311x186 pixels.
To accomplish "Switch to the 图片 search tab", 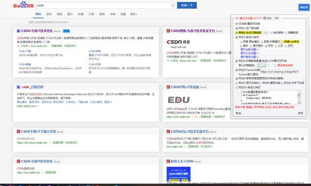I will 70,14.
